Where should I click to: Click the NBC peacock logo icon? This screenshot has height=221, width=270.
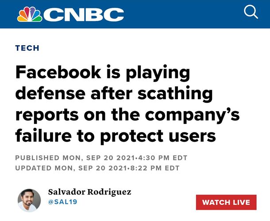click(x=29, y=14)
